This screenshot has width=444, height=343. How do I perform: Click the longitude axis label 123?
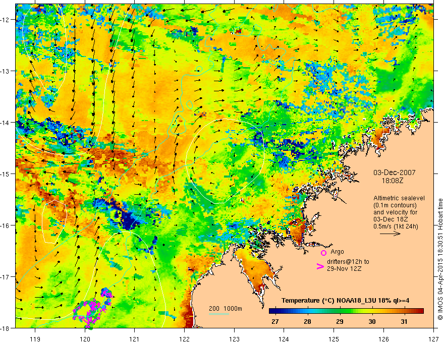pyautogui.click(x=234, y=339)
